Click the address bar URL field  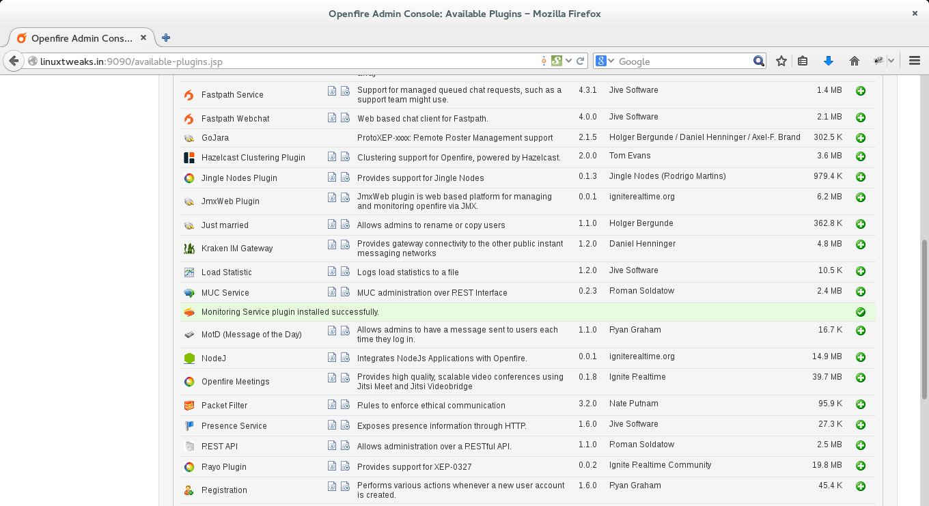(x=287, y=61)
